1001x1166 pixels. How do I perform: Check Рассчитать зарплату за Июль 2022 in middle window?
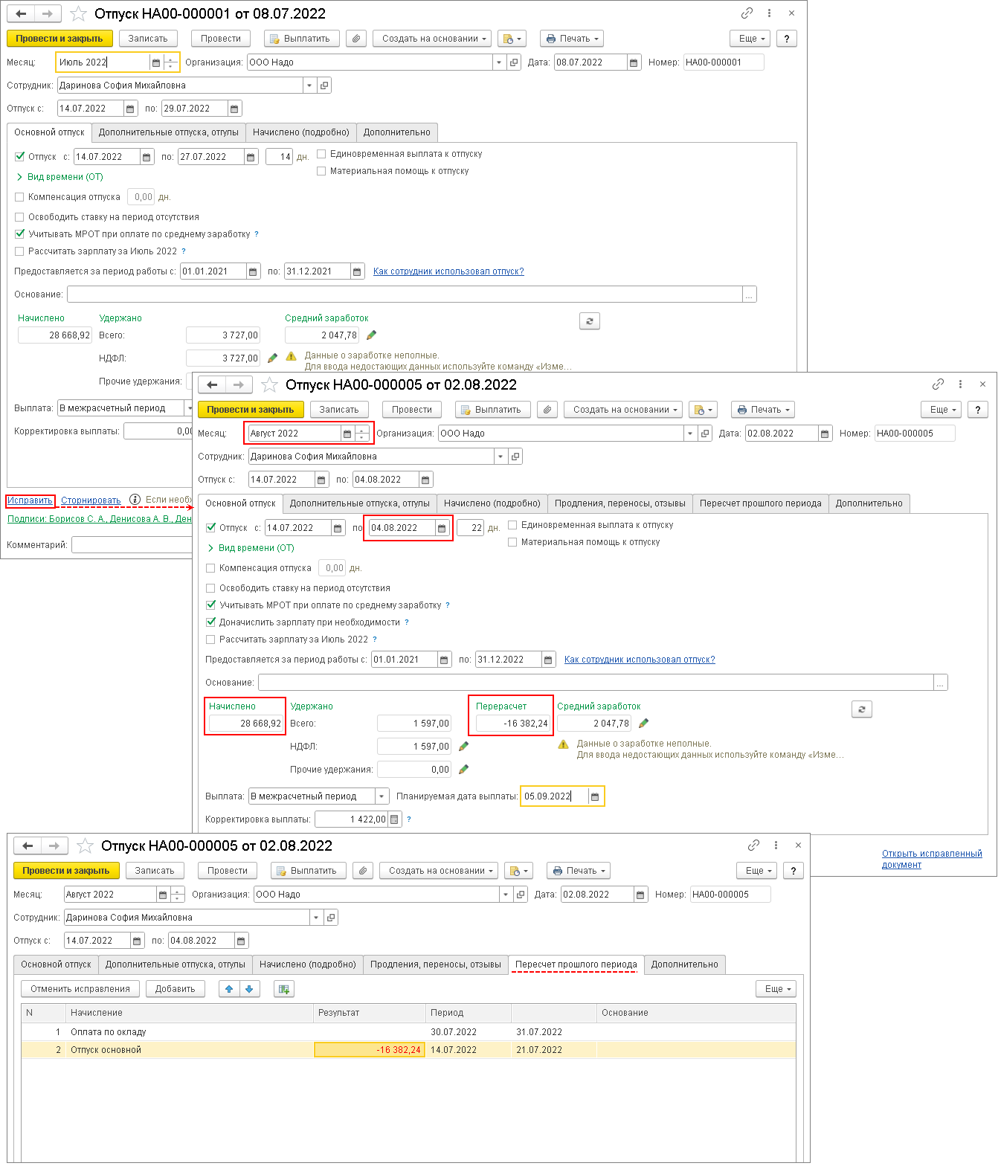210,640
